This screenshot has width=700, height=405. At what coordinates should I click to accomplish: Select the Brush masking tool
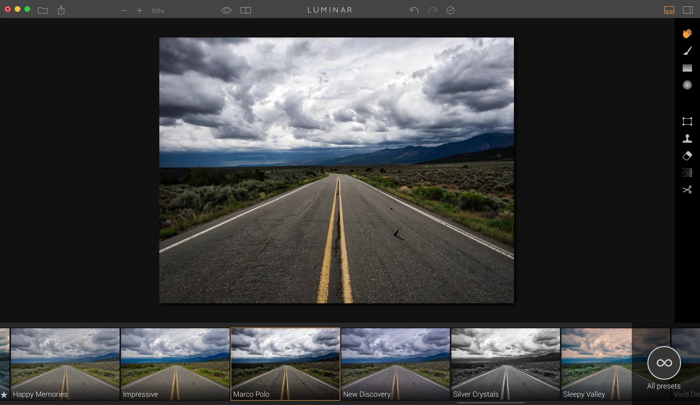(687, 51)
